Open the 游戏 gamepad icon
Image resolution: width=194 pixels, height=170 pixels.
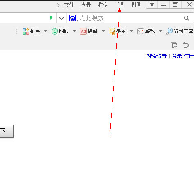[x=141, y=31]
